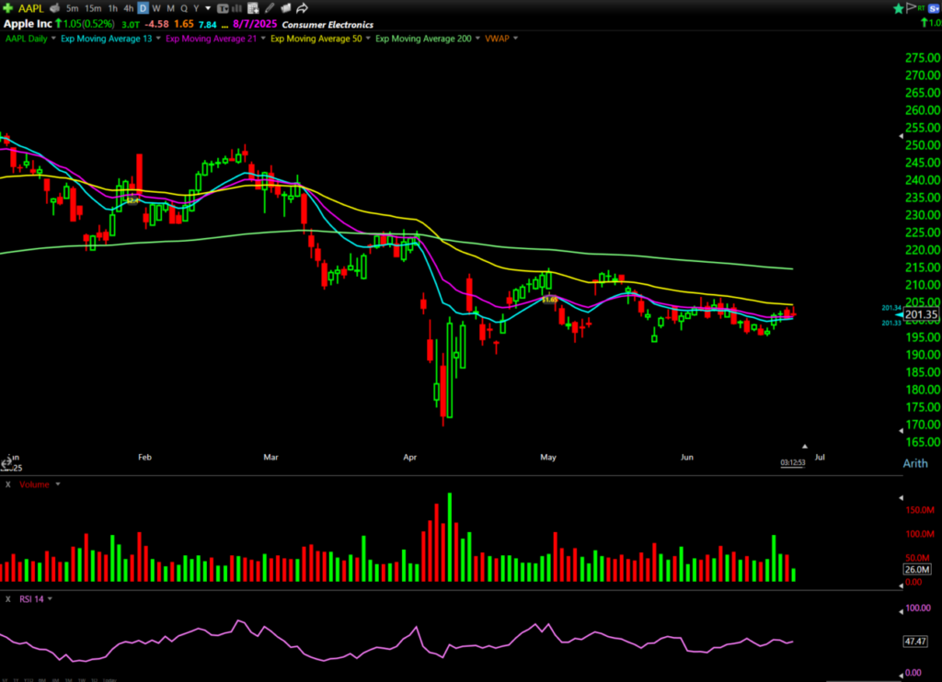Viewport: 942px width, 682px height.
Task: Click the AAPL Daily plot label
Action: click(27, 39)
